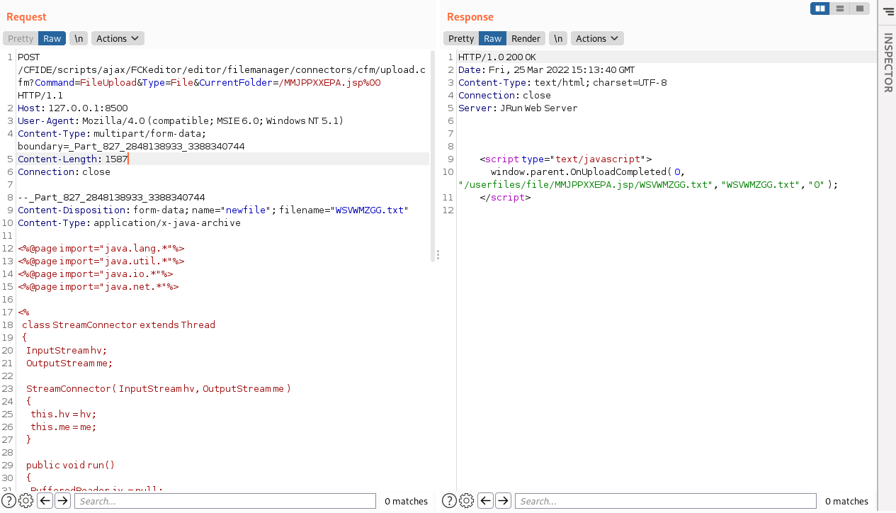The height and width of the screenshot is (513, 896).
Task: Focus the Request search input field
Action: [x=225, y=501]
